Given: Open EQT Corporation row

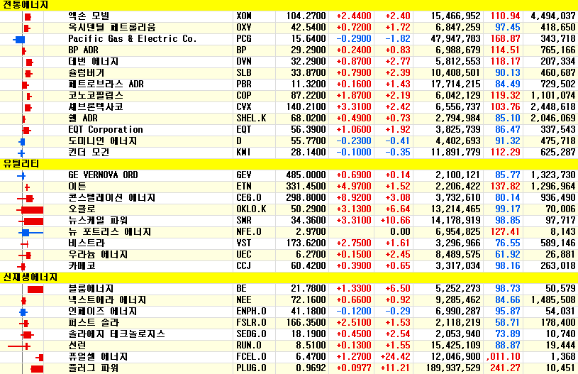Looking at the screenshot, I should click(x=289, y=130).
